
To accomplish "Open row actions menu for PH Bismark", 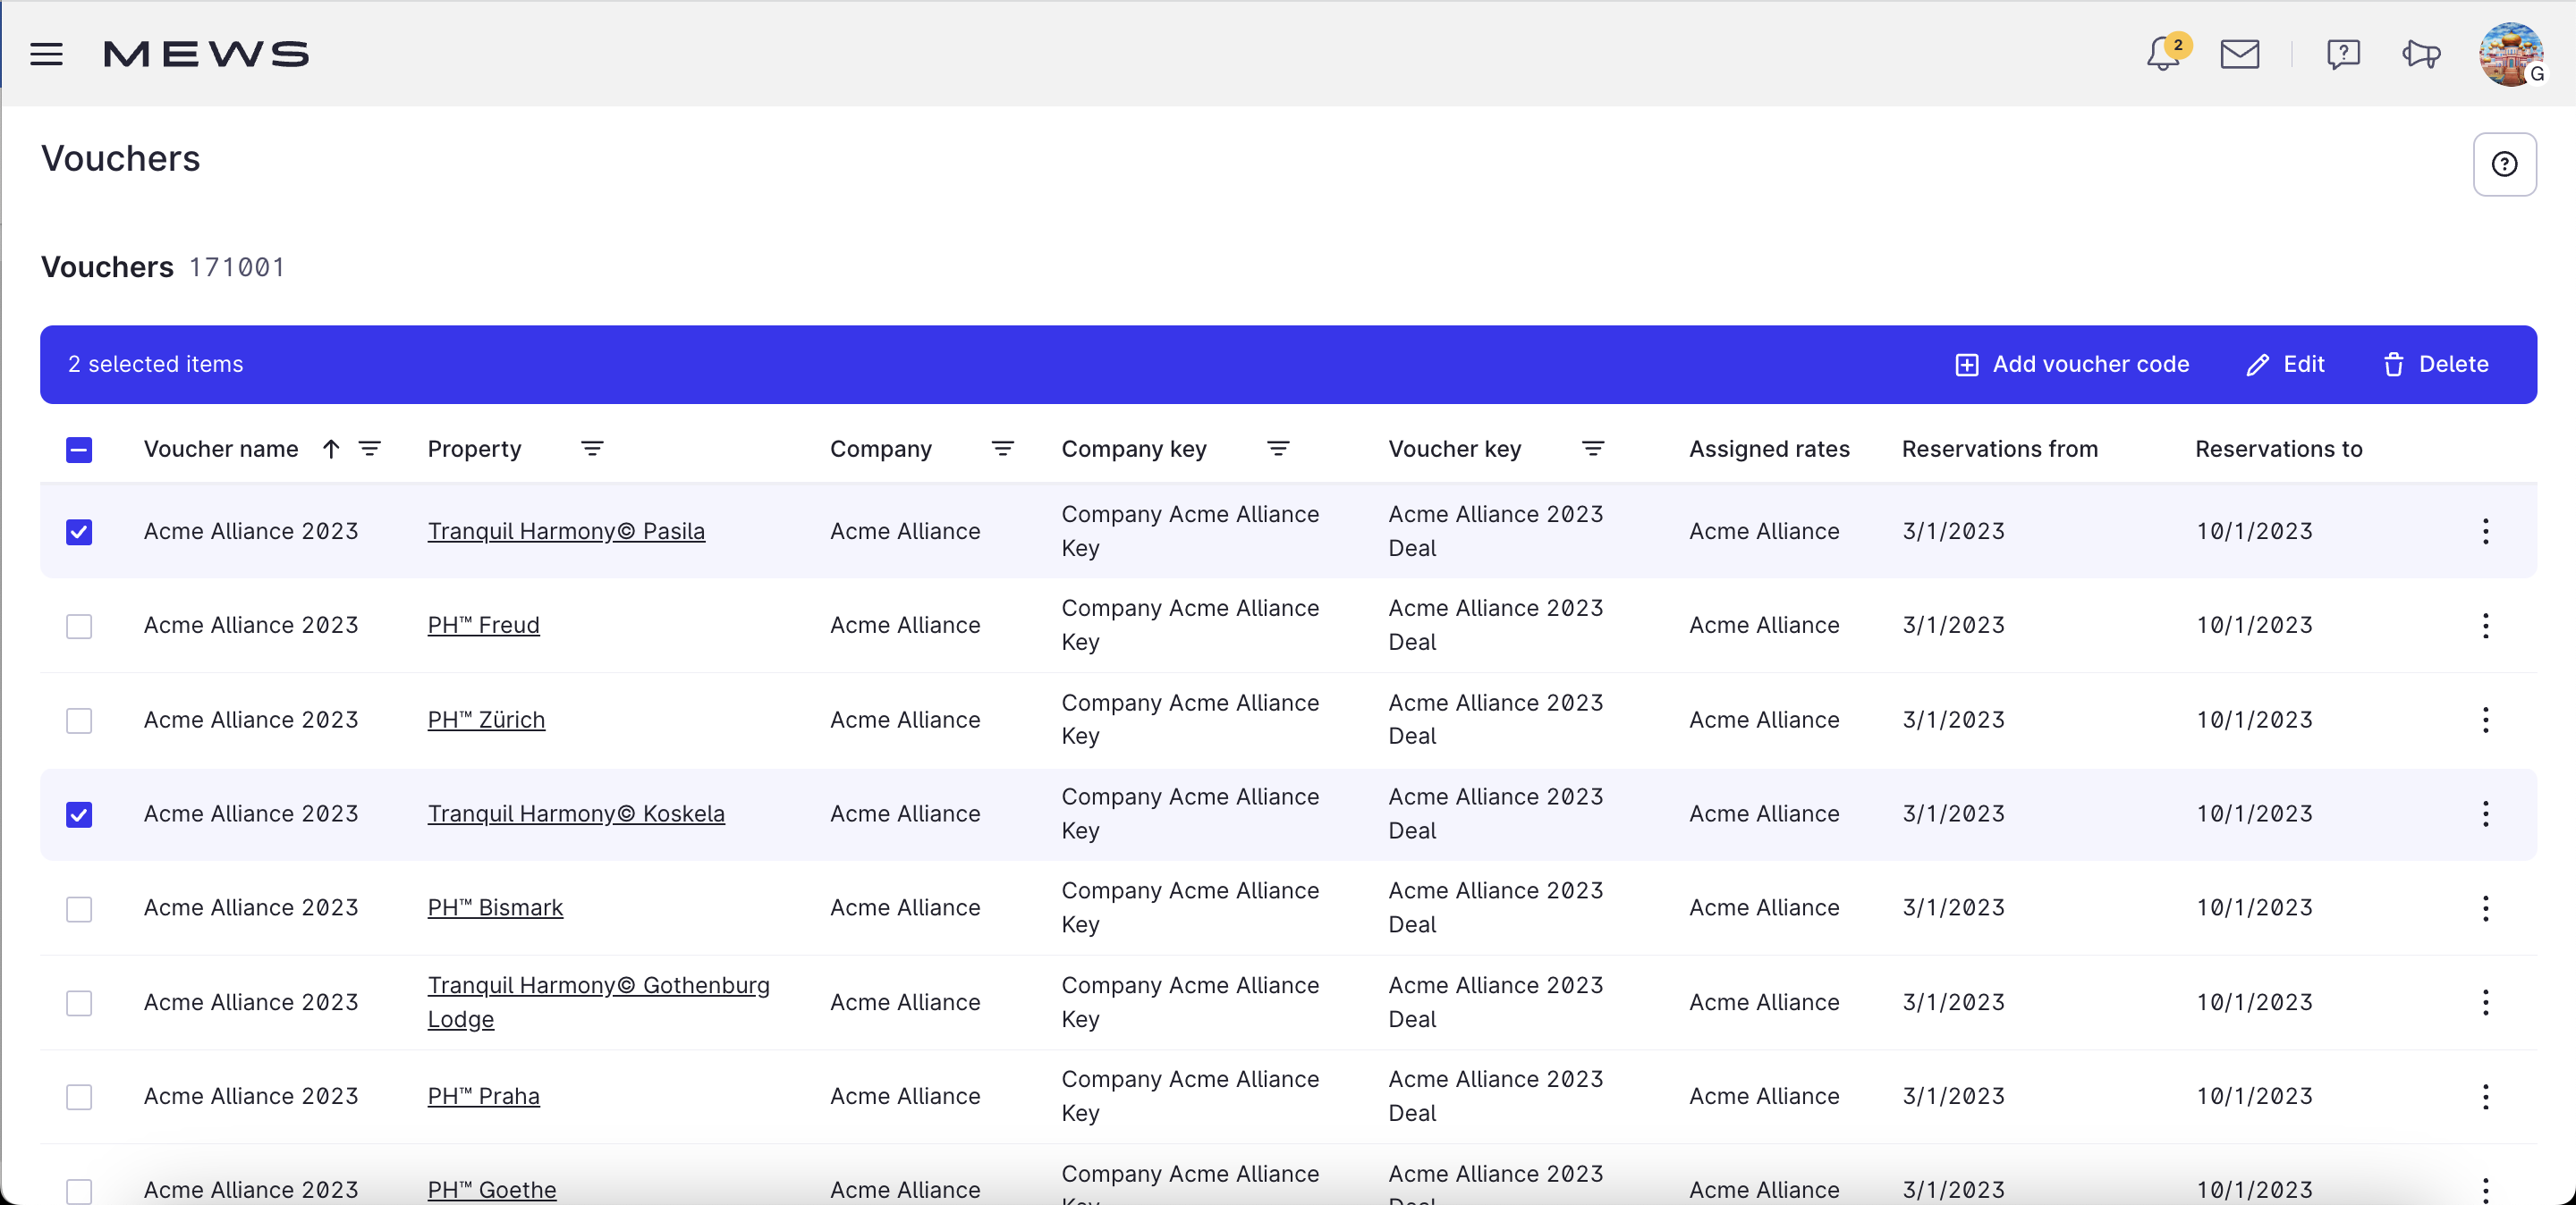I will tap(2485, 908).
